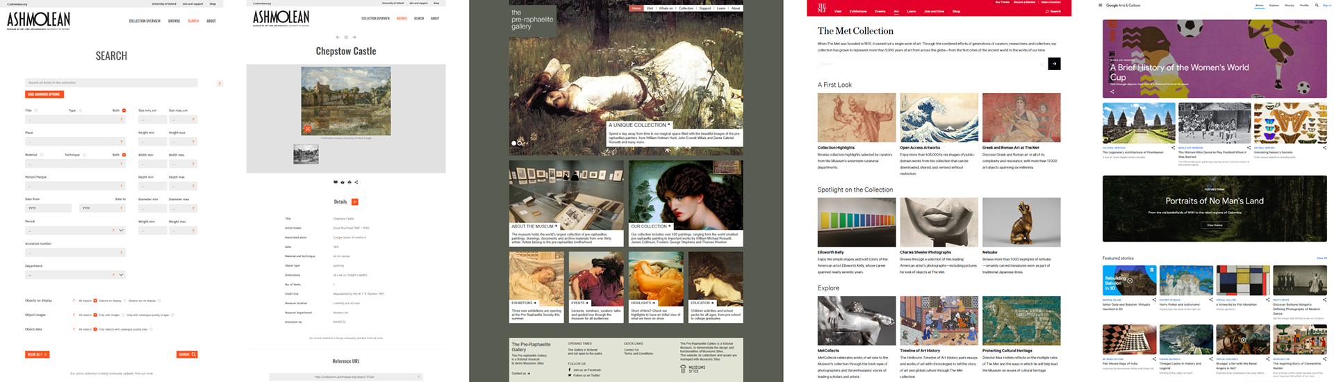1334x382 pixels.
Task: Open the grid view icon above Chepstow Castle
Action: coord(346,38)
